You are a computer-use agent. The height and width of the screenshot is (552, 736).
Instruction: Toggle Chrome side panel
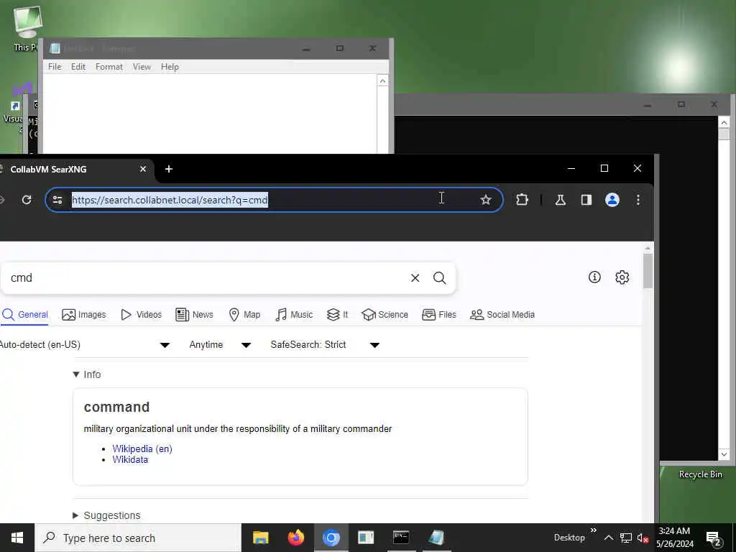tap(586, 200)
